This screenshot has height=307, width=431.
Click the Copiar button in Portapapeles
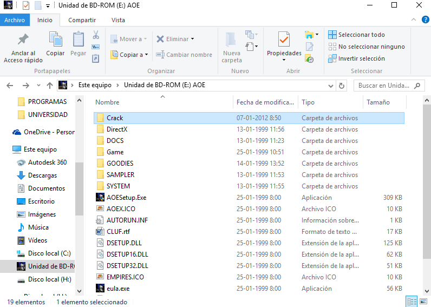pyautogui.click(x=55, y=44)
